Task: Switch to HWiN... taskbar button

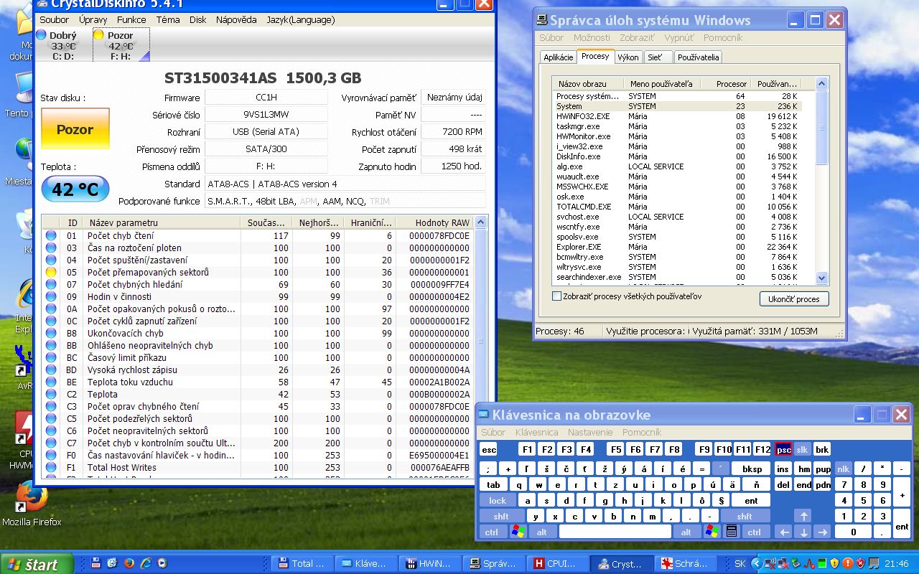Action: coord(429,563)
